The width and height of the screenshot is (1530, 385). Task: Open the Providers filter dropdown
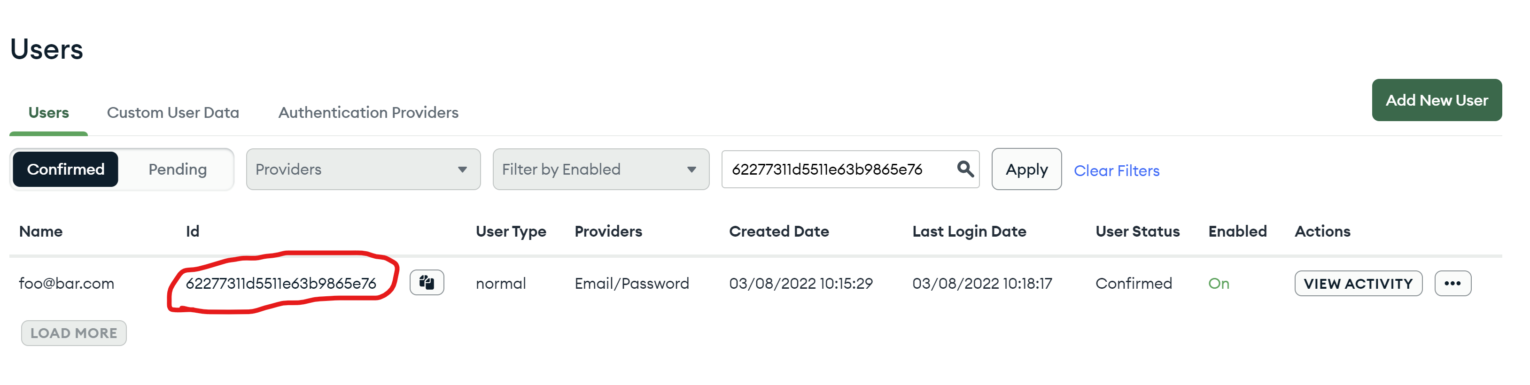coord(357,169)
